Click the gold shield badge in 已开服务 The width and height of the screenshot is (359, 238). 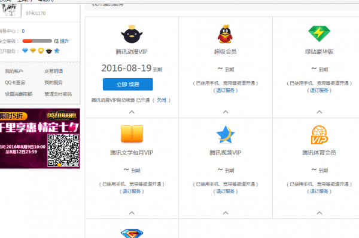[x=41, y=51]
